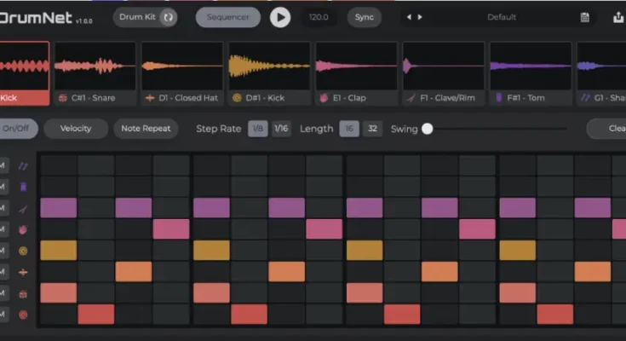Click the Swing slider handle

pyautogui.click(x=428, y=129)
